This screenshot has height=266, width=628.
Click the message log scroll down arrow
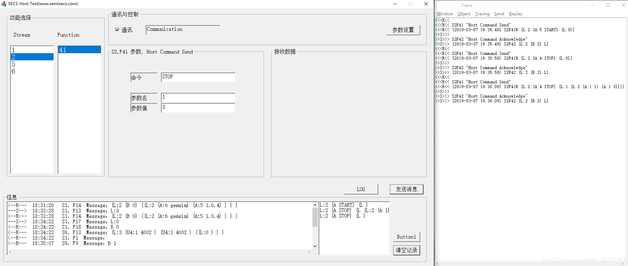coord(315,246)
